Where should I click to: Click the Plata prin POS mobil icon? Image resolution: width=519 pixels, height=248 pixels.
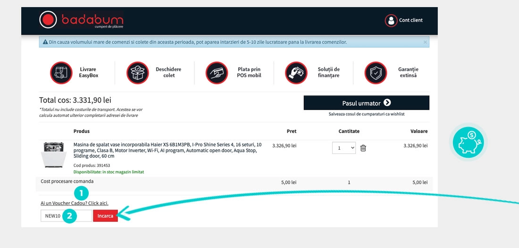[217, 73]
